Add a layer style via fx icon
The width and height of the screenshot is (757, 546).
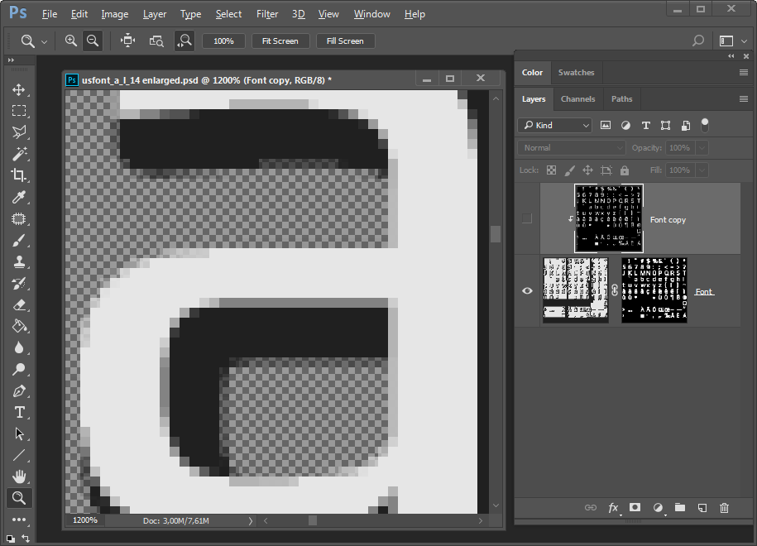tap(613, 507)
